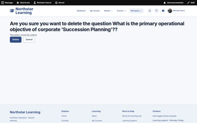Click the 'Contact' footer heading
The height and width of the screenshot is (123, 197).
(x=156, y=111)
